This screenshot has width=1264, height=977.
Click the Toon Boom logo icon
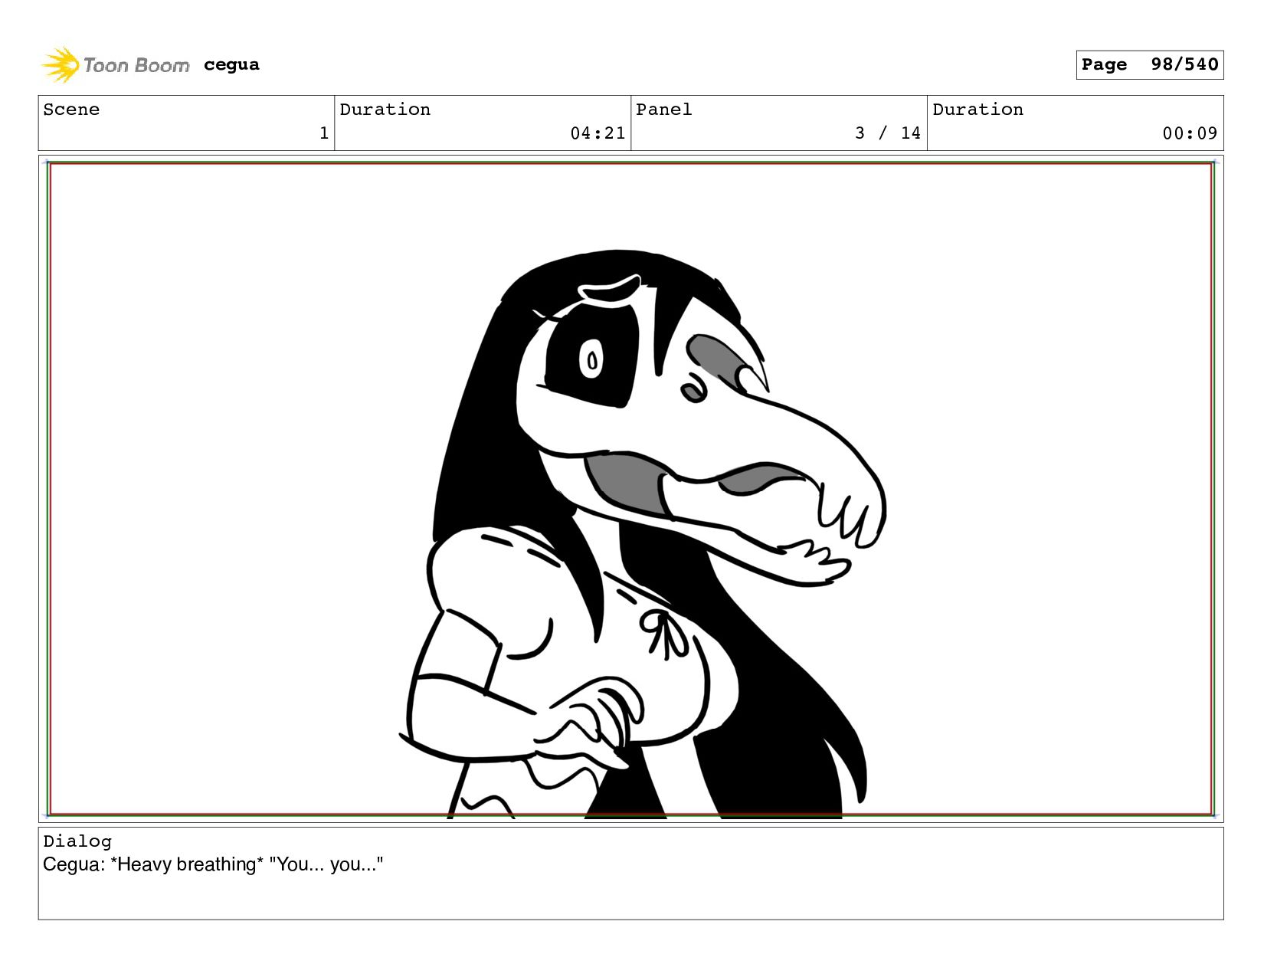[61, 65]
